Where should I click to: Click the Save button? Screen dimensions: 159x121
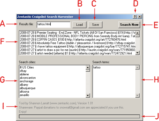[x=95, y=25]
